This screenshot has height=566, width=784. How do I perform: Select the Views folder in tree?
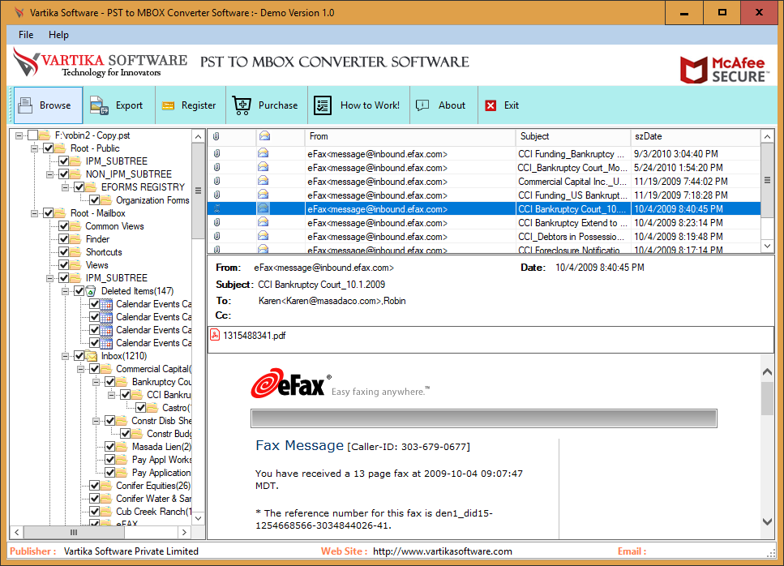pyautogui.click(x=97, y=265)
